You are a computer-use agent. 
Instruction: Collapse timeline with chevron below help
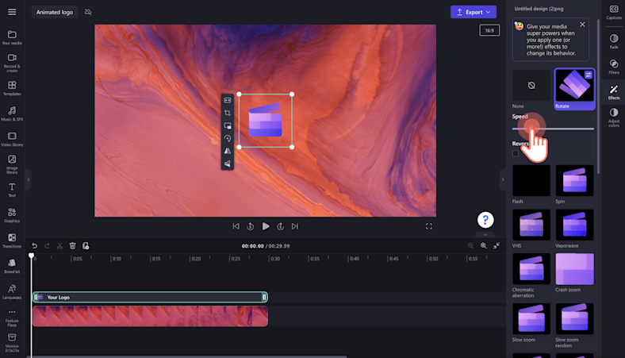[485, 235]
